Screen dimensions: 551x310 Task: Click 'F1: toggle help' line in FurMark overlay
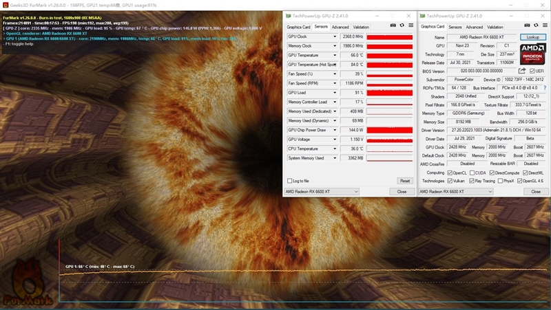tap(19, 44)
